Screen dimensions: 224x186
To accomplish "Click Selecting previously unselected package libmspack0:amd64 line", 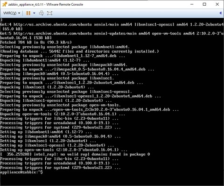I will tap(64, 64).
